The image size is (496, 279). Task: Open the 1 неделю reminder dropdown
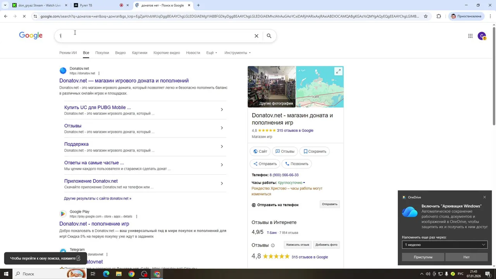point(444,245)
